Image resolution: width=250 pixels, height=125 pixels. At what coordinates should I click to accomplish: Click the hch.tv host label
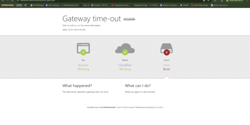click(167, 60)
